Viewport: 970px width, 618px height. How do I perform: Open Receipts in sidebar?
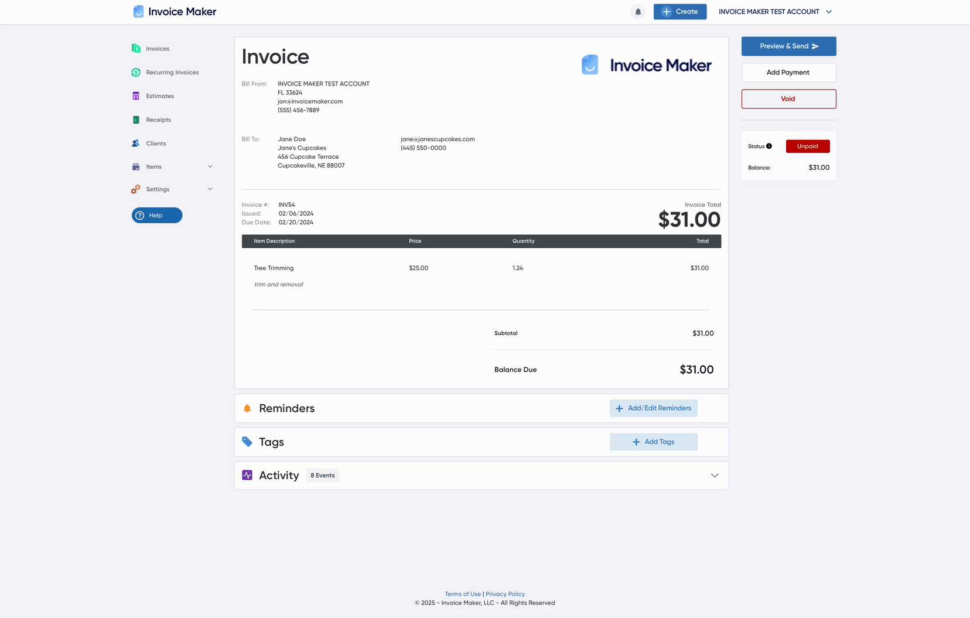tap(159, 119)
